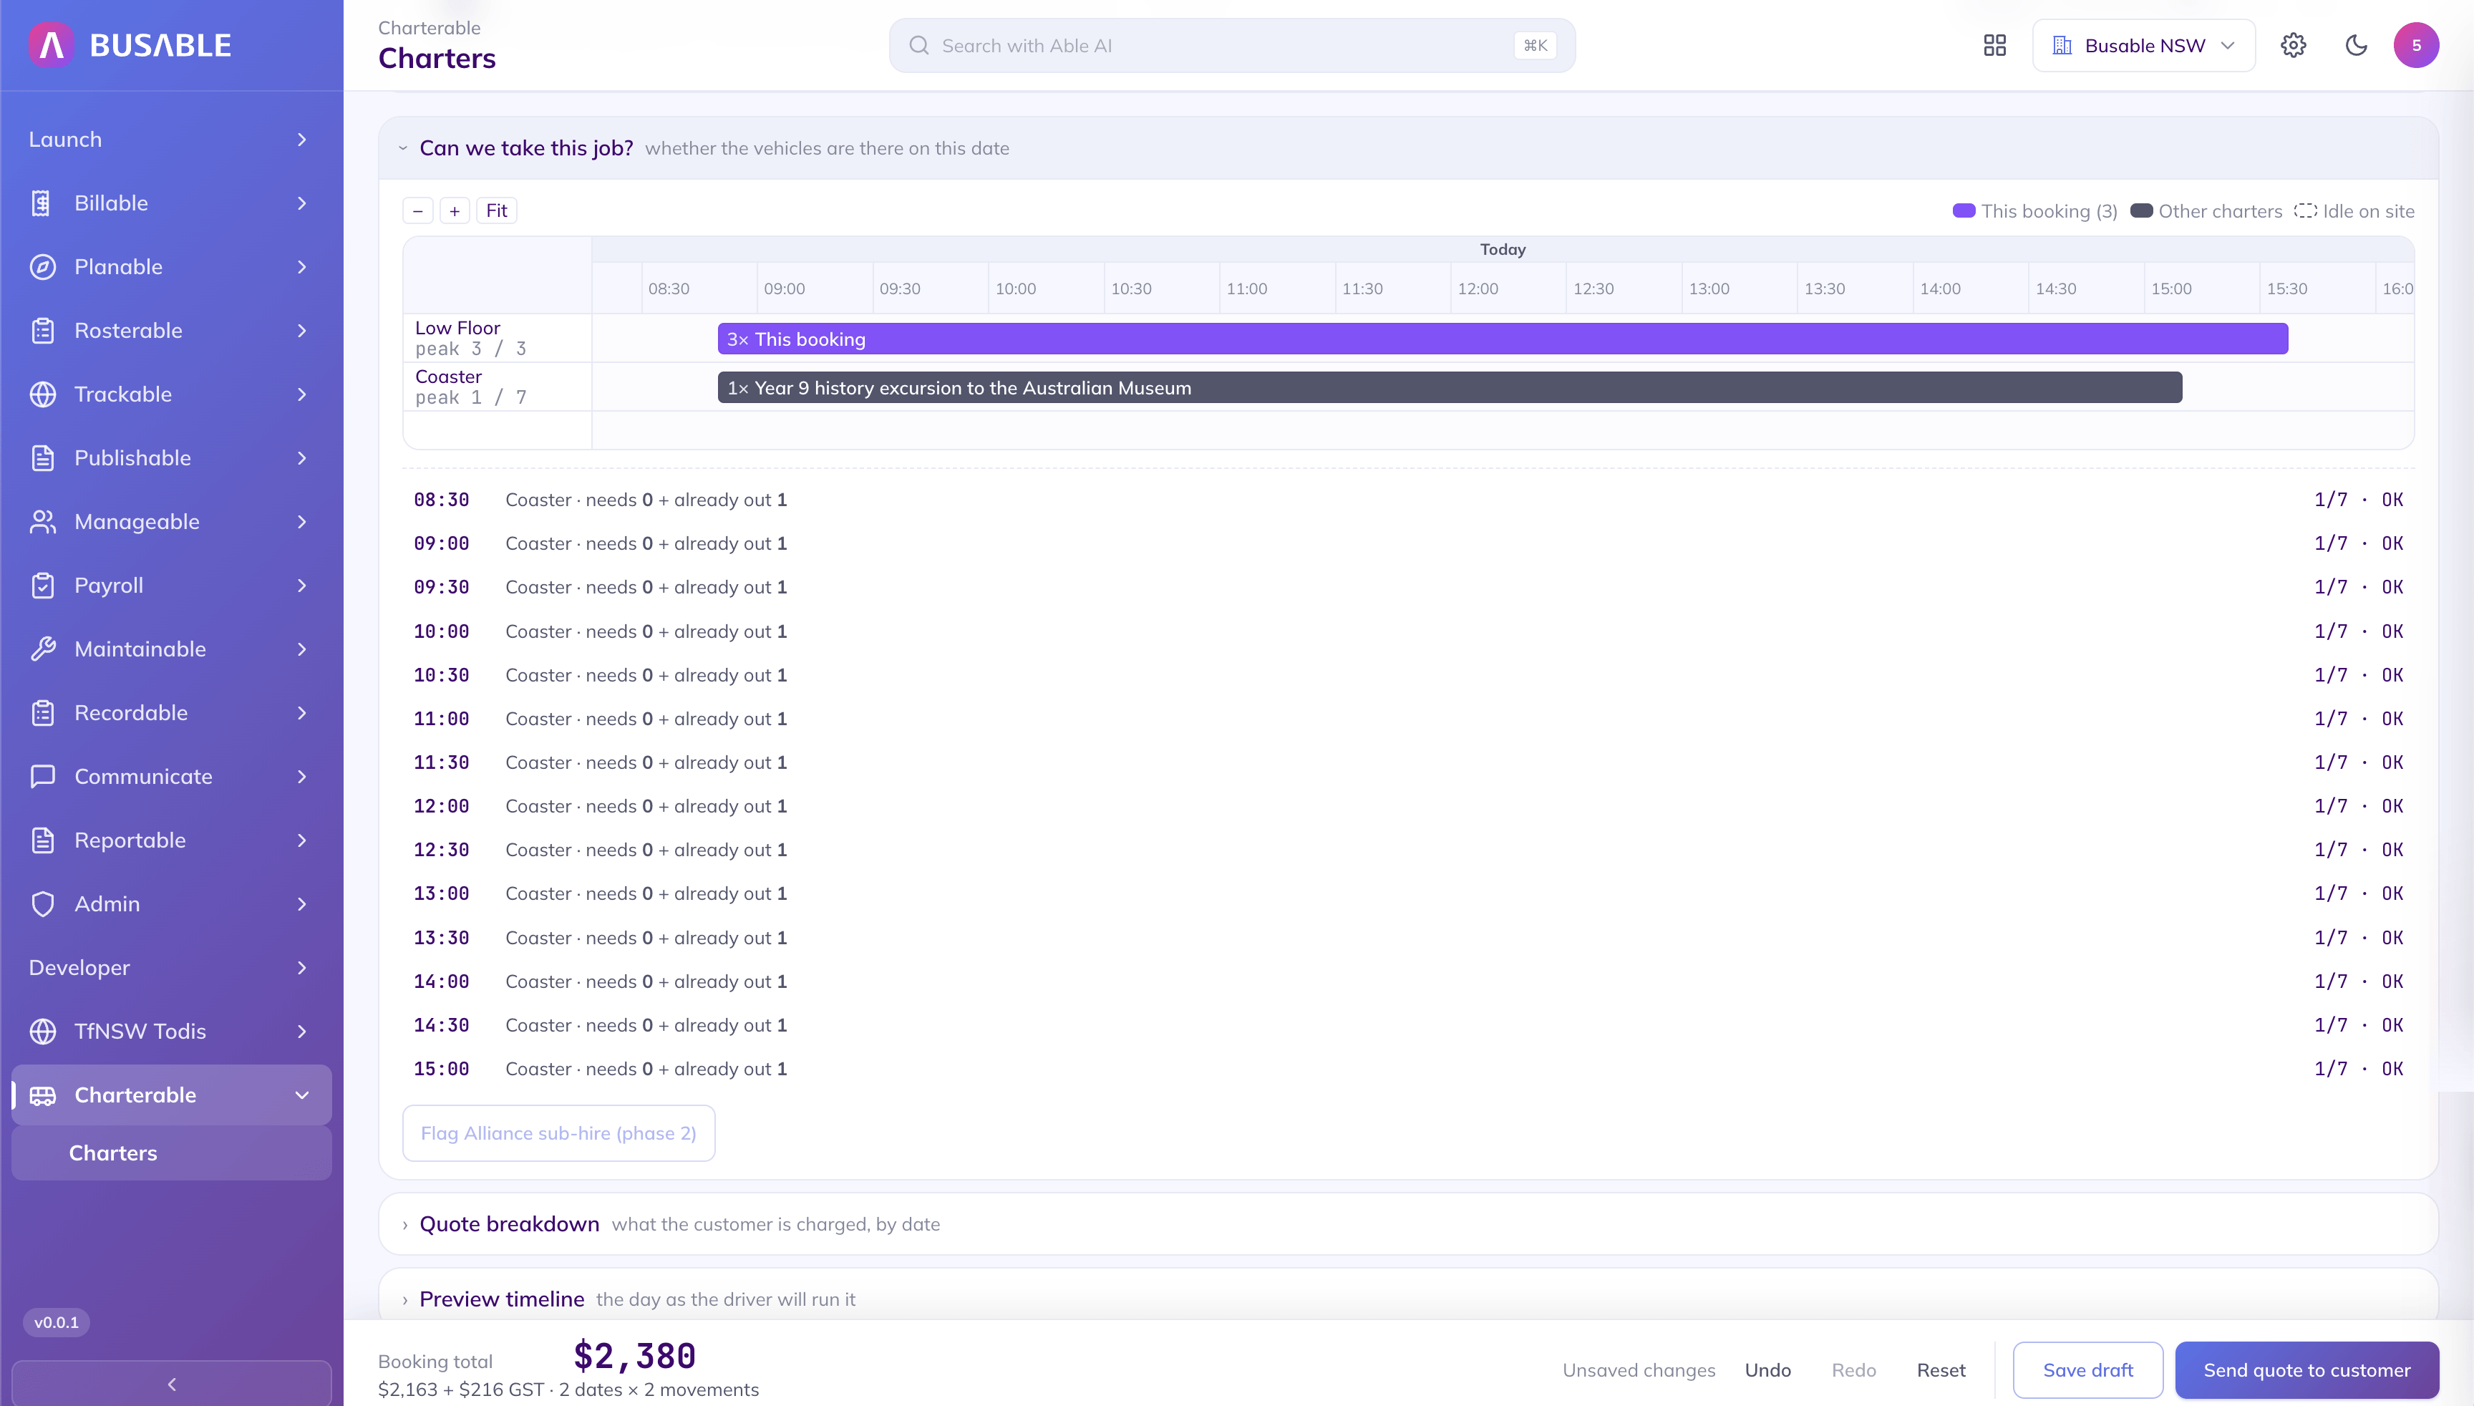Expand the Quote breakdown section

[404, 1224]
